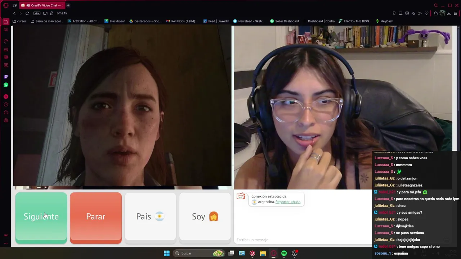The height and width of the screenshot is (259, 461).
Task: Click the Escribe un mensaje field
Action: 303,240
